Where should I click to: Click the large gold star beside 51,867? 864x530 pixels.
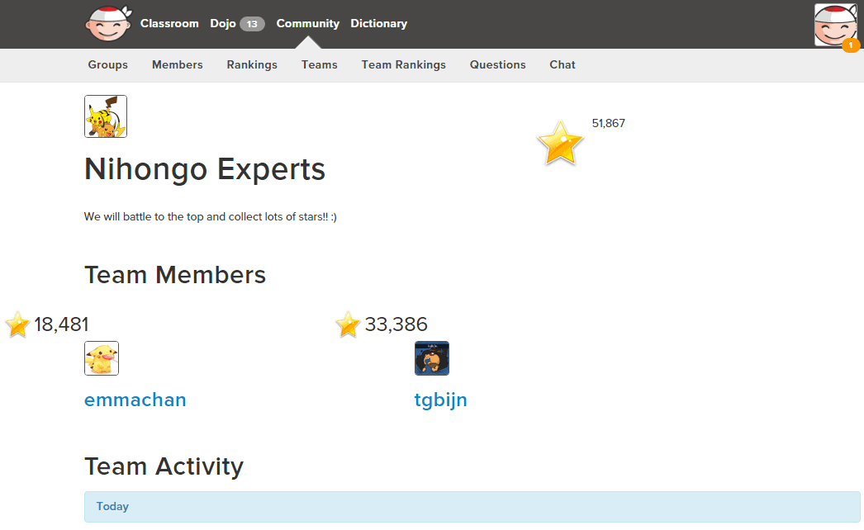coord(560,143)
